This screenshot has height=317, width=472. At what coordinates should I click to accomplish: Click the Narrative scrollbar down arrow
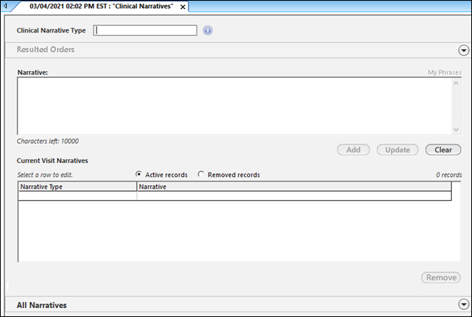[456, 130]
